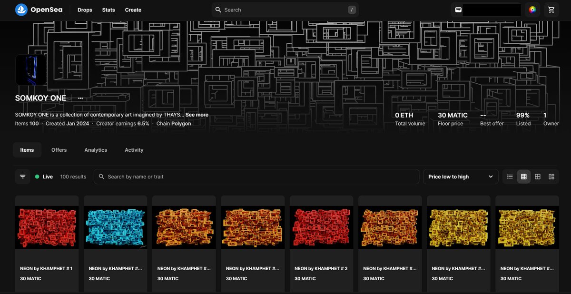Open NEON by KHAMPHET # 2 thumbnail
This screenshot has width=571, height=294.
321,227
